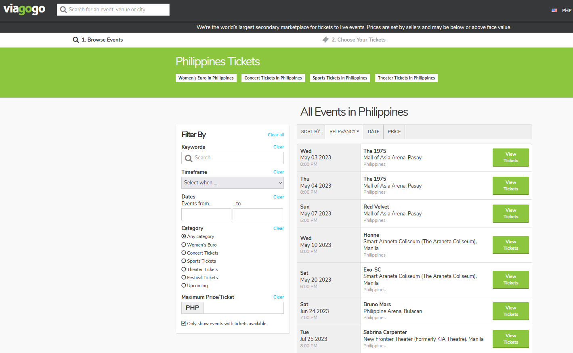Screen dimensions: 573x353
Task: View tickets for Bruno Mars
Action: tap(510, 311)
